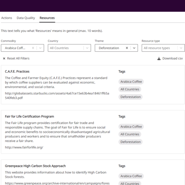This screenshot has width=185, height=185.
Task: Open the Data Quality tab
Action: point(26,18)
